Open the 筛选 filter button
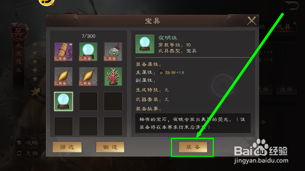The image size is (305, 171). click(67, 147)
